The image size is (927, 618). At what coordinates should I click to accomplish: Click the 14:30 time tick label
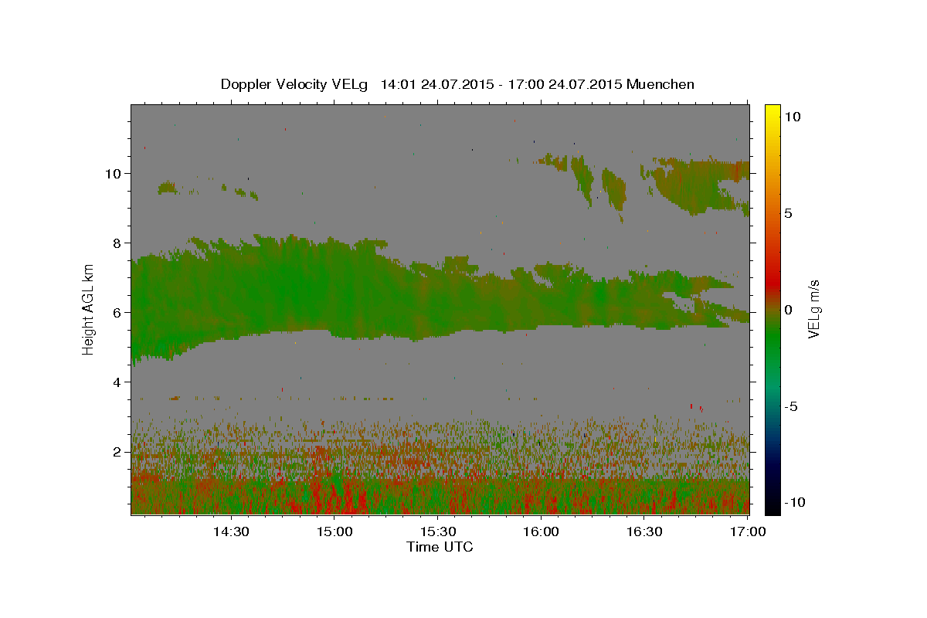(231, 532)
